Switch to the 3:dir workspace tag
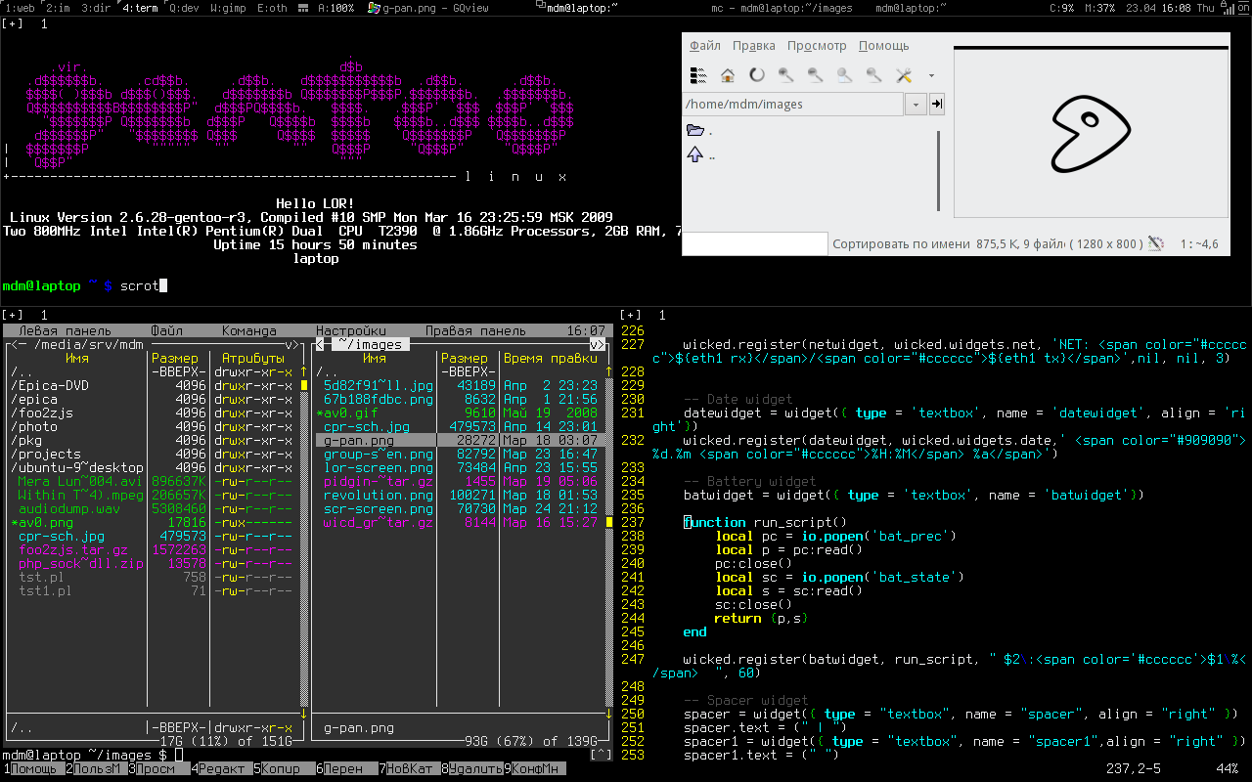Image resolution: width=1252 pixels, height=782 pixels. [x=96, y=8]
